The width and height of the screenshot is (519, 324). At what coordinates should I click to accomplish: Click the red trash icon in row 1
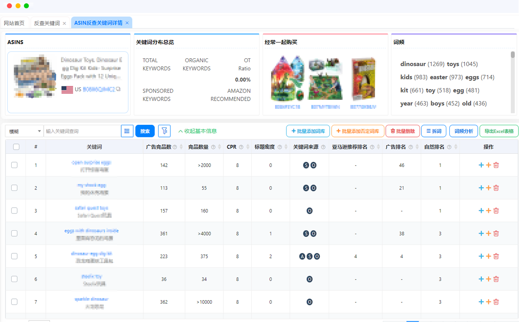pyautogui.click(x=496, y=165)
